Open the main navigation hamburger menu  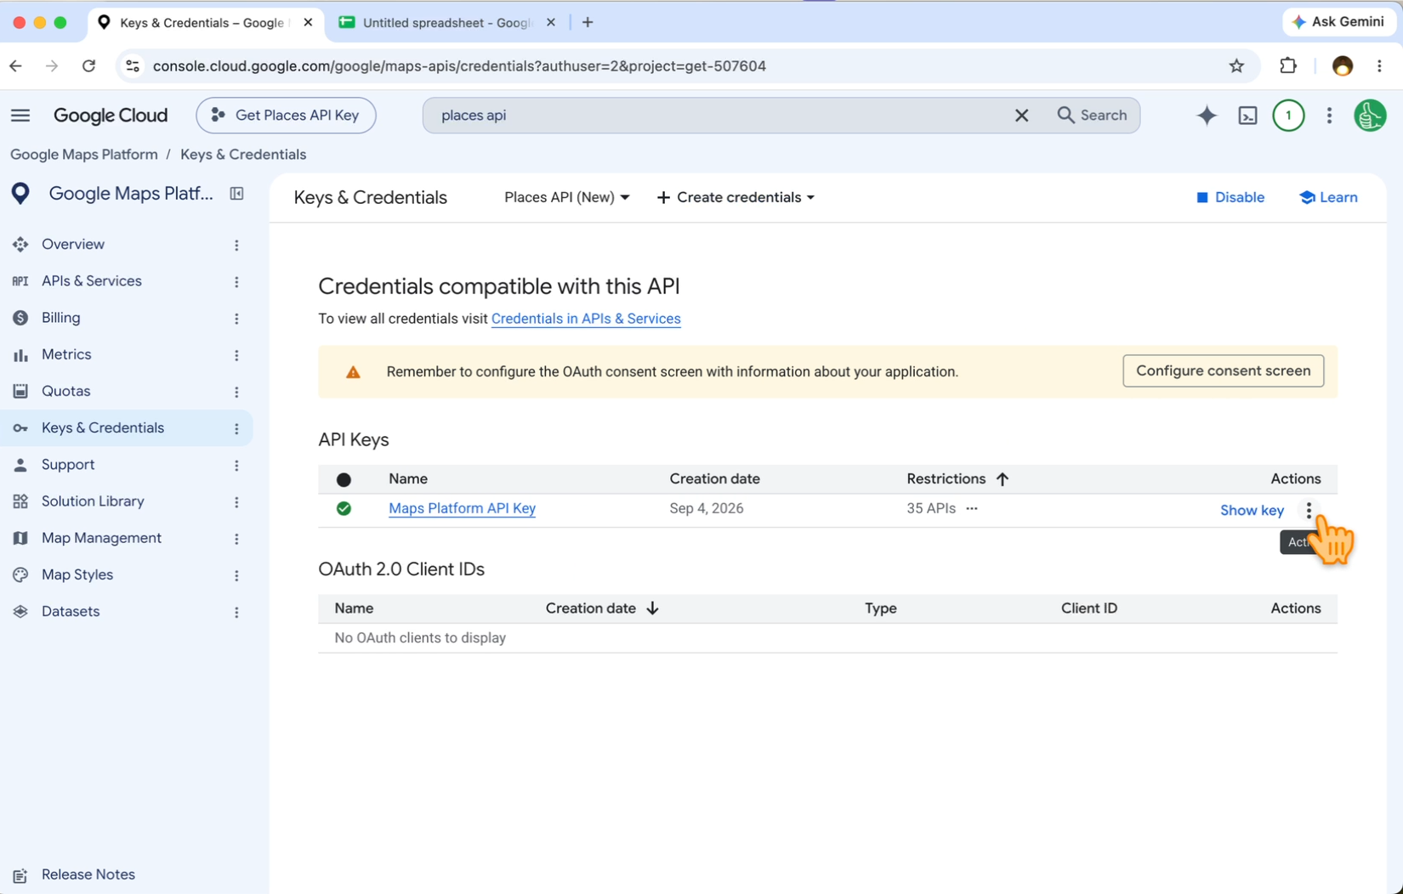point(20,116)
